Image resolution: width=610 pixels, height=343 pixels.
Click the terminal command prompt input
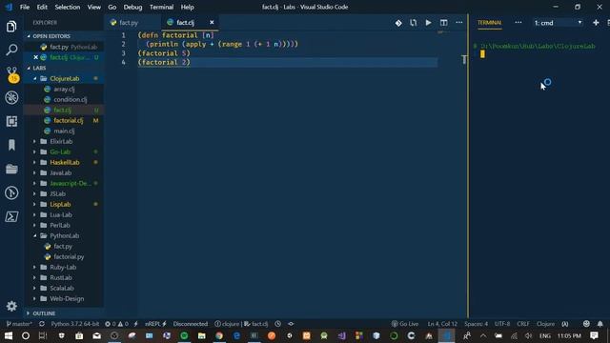[482, 54]
